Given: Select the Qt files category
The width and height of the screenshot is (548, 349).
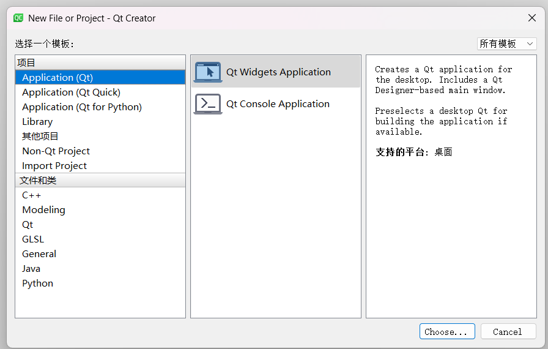Looking at the screenshot, I should click(100, 224).
